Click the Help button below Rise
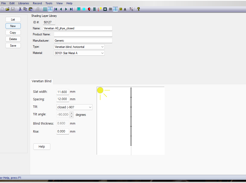Viewport: 246px width, 183px height. (42, 147)
